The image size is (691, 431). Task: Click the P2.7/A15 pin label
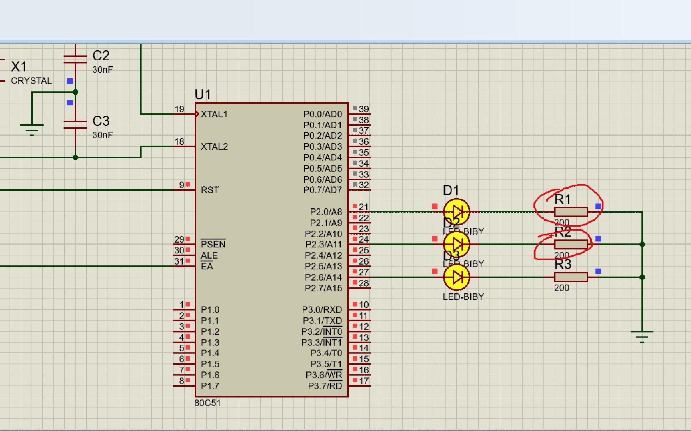324,288
